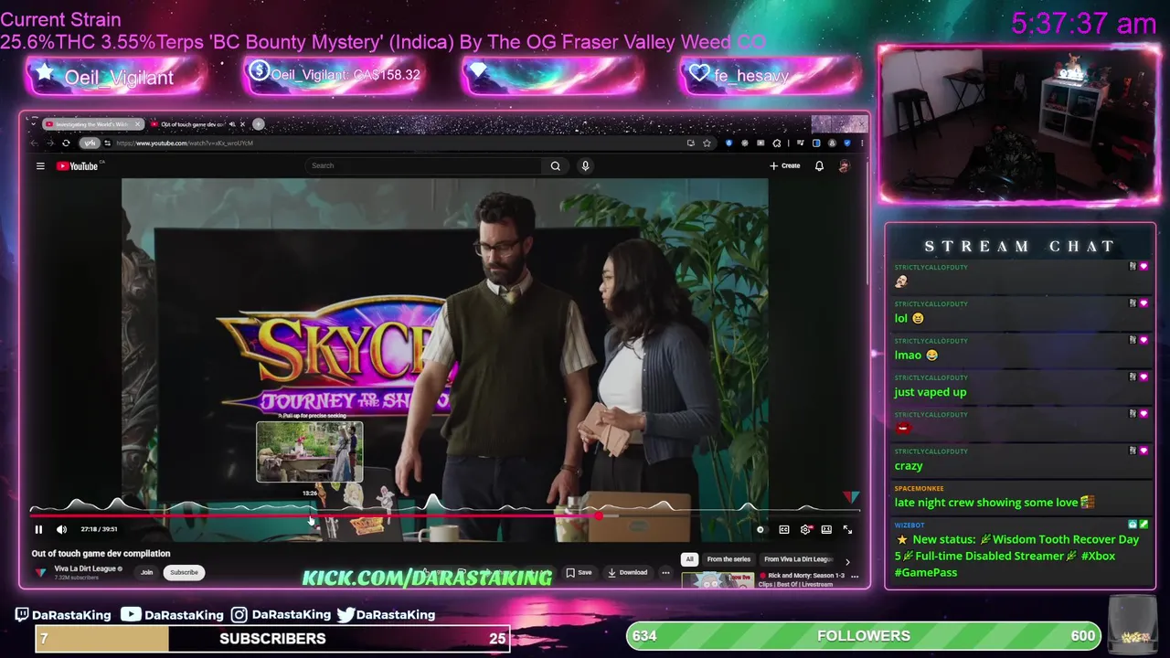Subscribe to the channel
1170x658 pixels.
click(184, 572)
